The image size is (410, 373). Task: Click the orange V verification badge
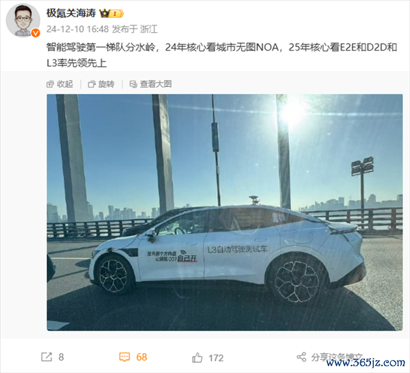coord(36,33)
